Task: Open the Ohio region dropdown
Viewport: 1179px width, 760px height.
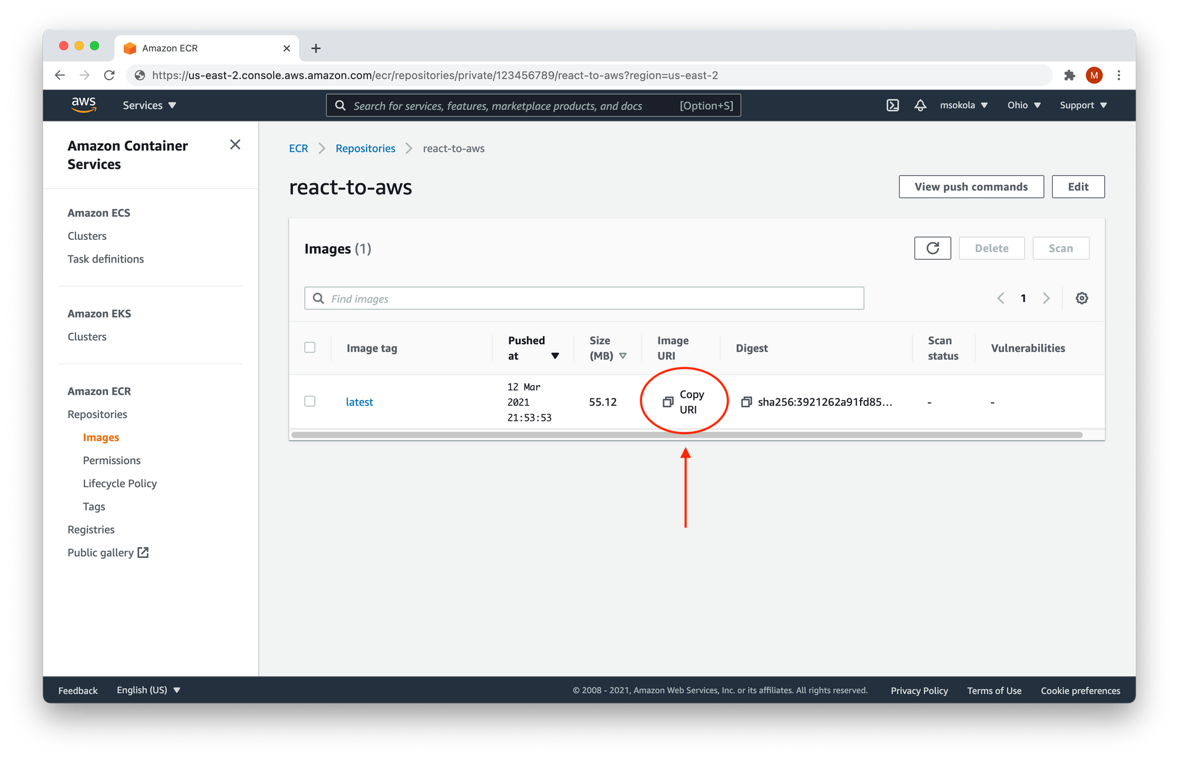Action: [x=1024, y=105]
